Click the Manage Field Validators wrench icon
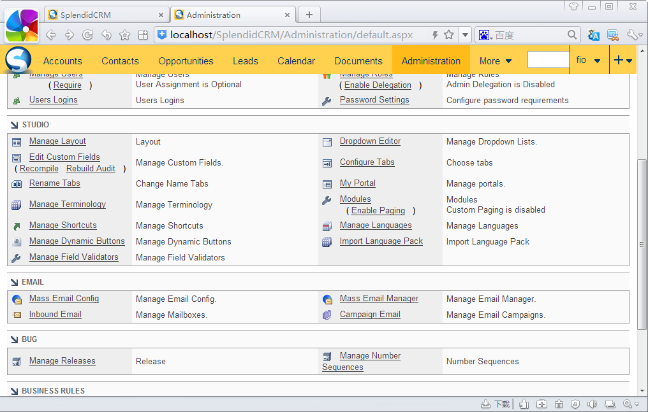This screenshot has width=648, height=412. tap(16, 258)
